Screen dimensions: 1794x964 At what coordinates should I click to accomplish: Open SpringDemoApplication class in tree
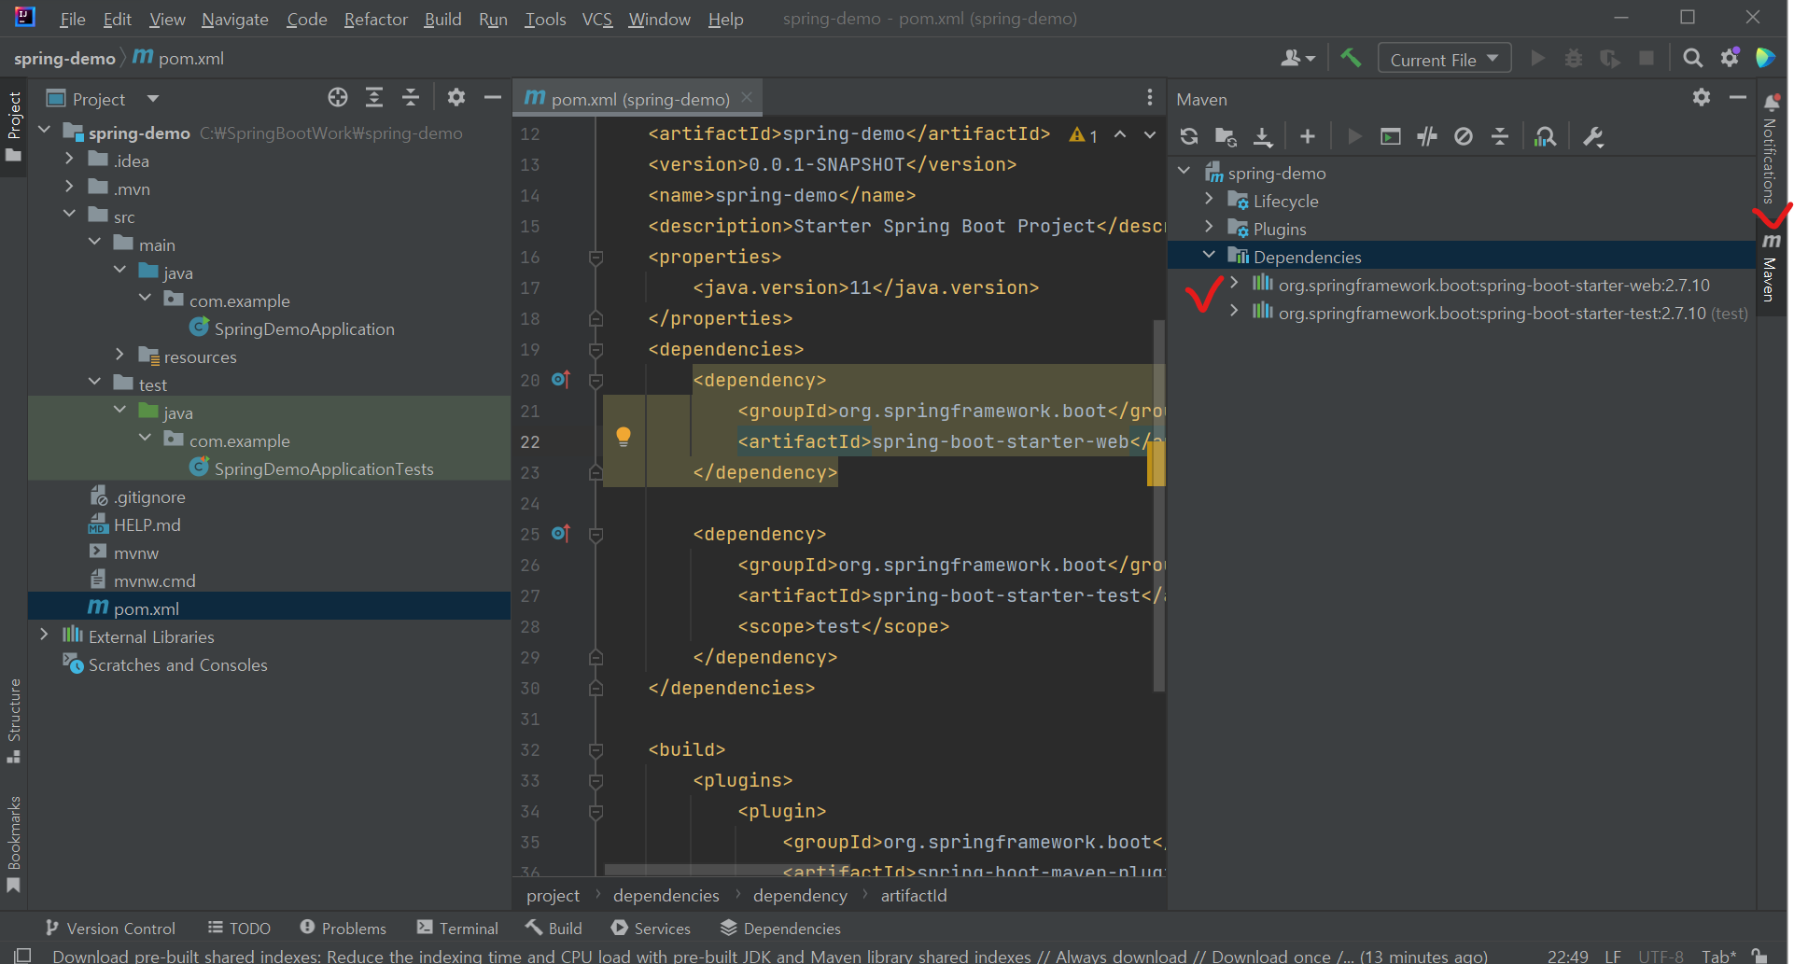coord(303,328)
